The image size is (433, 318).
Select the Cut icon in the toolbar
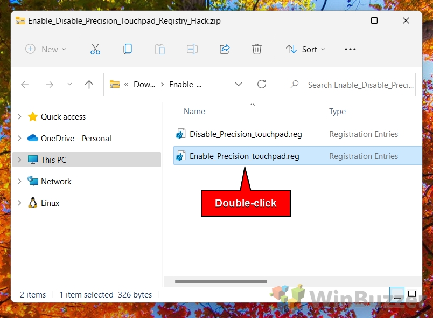click(x=95, y=49)
